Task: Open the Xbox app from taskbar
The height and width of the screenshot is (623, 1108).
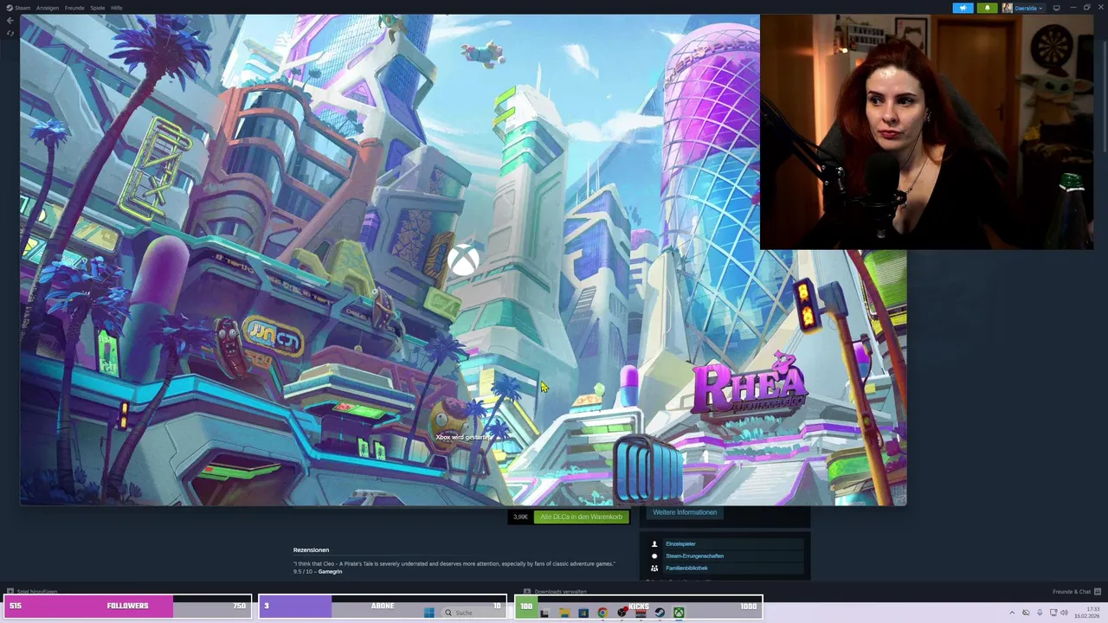Action: click(x=679, y=613)
